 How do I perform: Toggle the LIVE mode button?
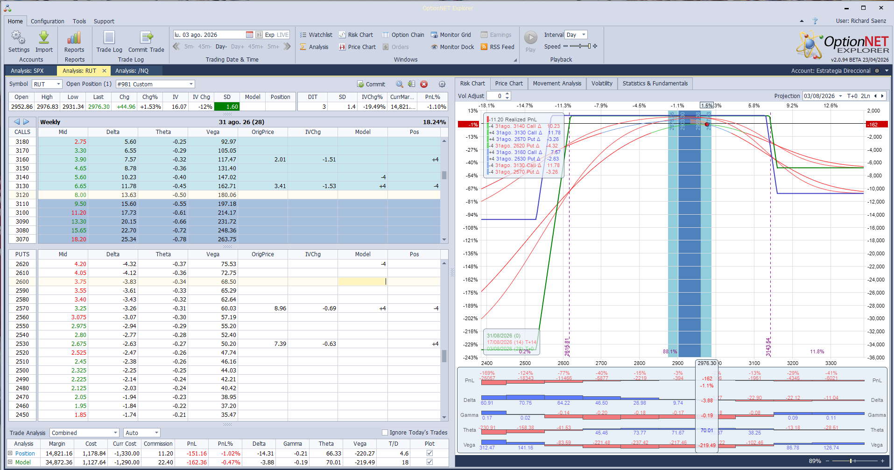283,35
